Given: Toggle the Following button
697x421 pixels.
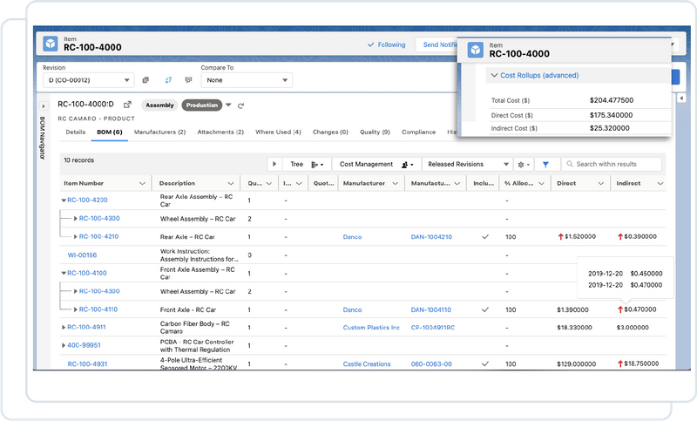Looking at the screenshot, I should click(x=386, y=44).
